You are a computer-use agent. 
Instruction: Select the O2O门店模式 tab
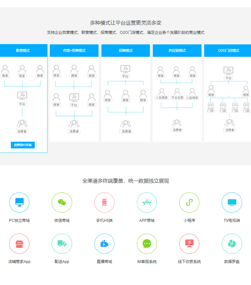point(228,50)
